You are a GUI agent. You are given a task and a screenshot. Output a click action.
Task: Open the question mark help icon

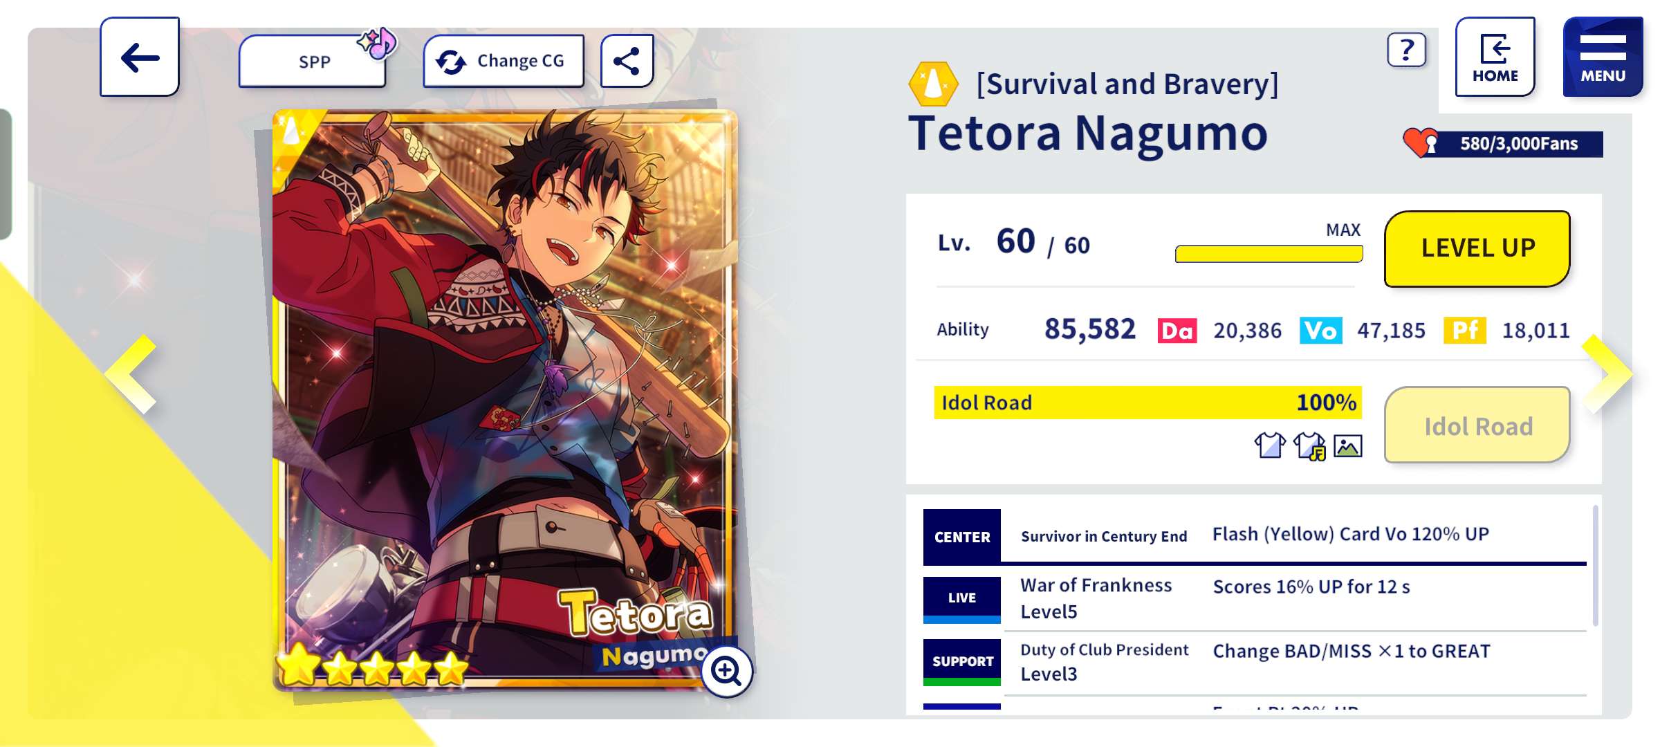pos(1407,50)
